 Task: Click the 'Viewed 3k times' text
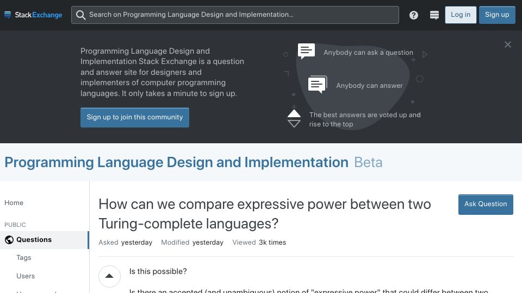(259, 243)
